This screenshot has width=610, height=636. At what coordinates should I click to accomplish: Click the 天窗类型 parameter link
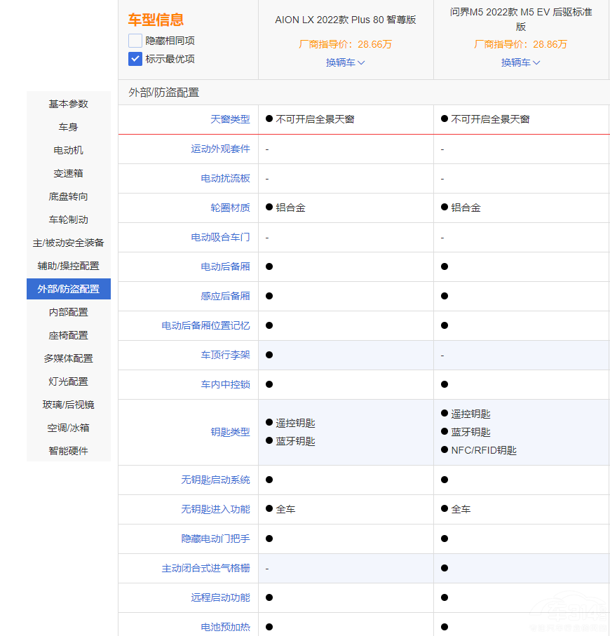pyautogui.click(x=230, y=119)
